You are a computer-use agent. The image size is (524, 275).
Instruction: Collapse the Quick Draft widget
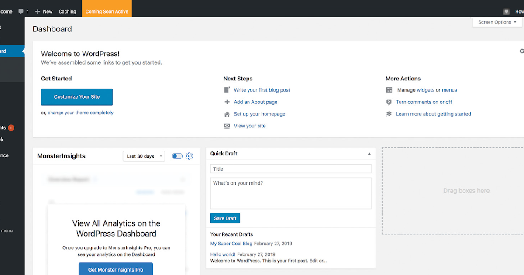[369, 154]
